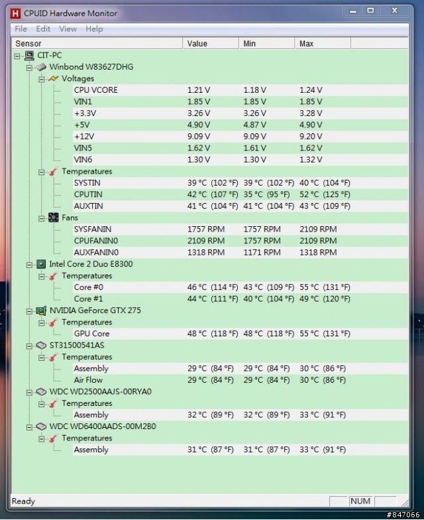This screenshot has height=520, width=424.
Task: Select Assembly row under ST31500541AS
Action: coord(240,369)
